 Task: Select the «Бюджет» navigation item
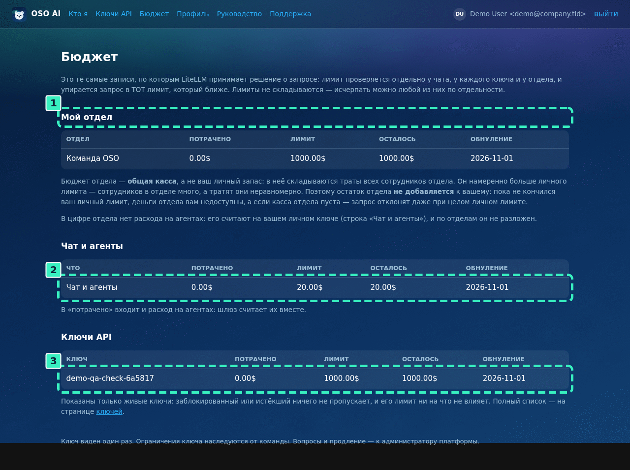click(154, 14)
